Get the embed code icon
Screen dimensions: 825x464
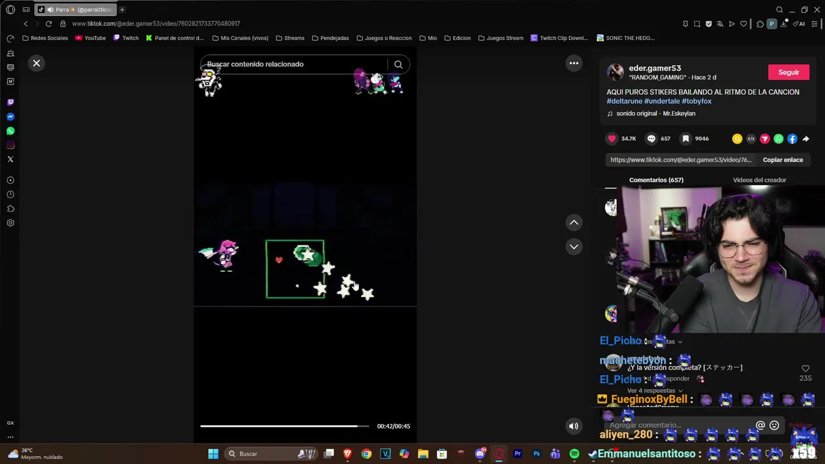coord(751,139)
